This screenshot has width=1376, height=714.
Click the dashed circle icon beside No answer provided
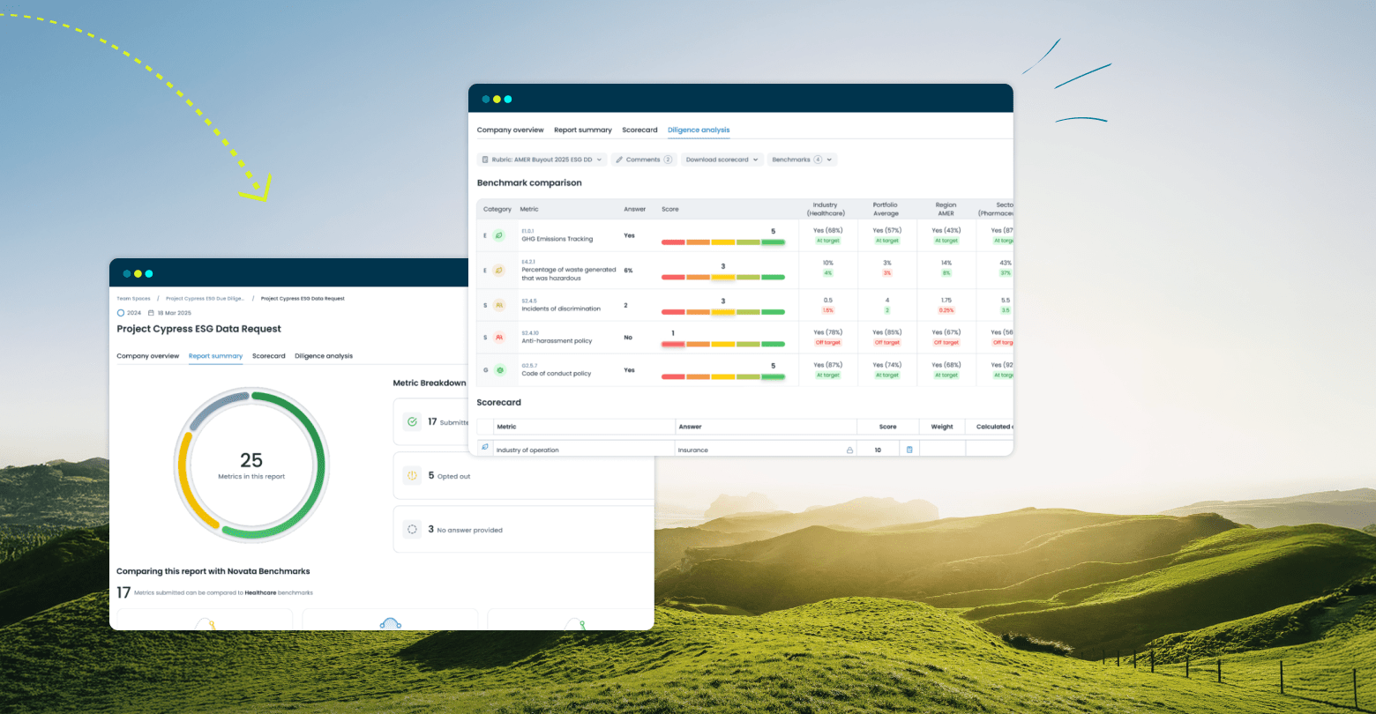[412, 530]
